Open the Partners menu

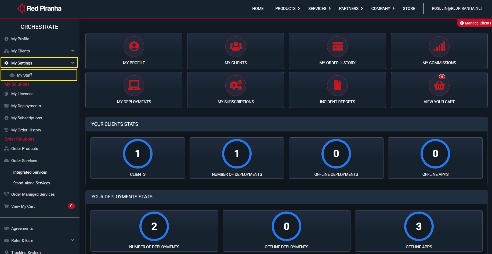pyautogui.click(x=349, y=8)
